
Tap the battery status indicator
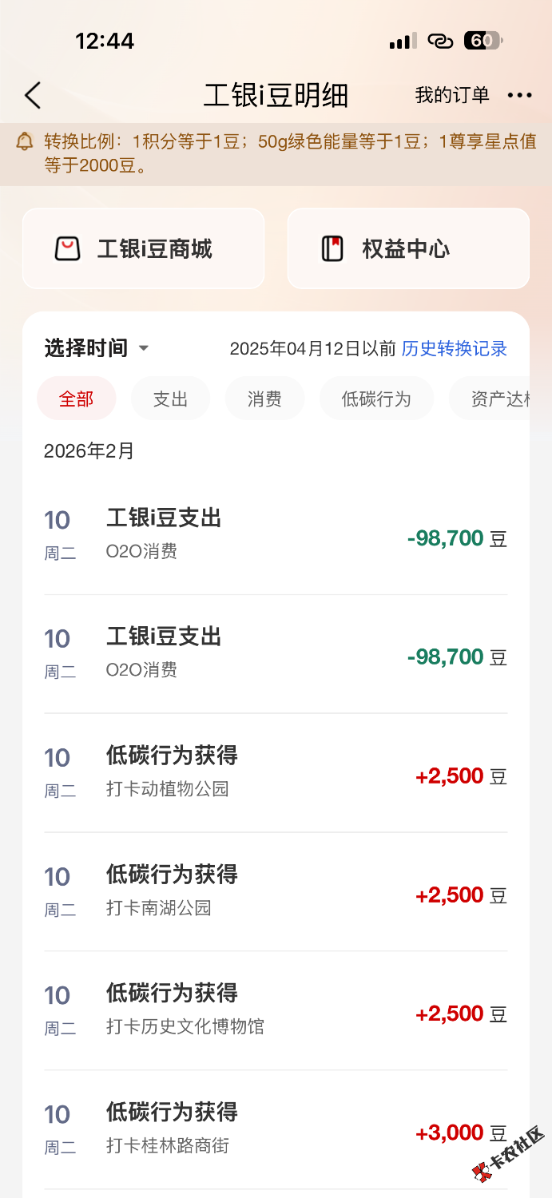pyautogui.click(x=483, y=41)
